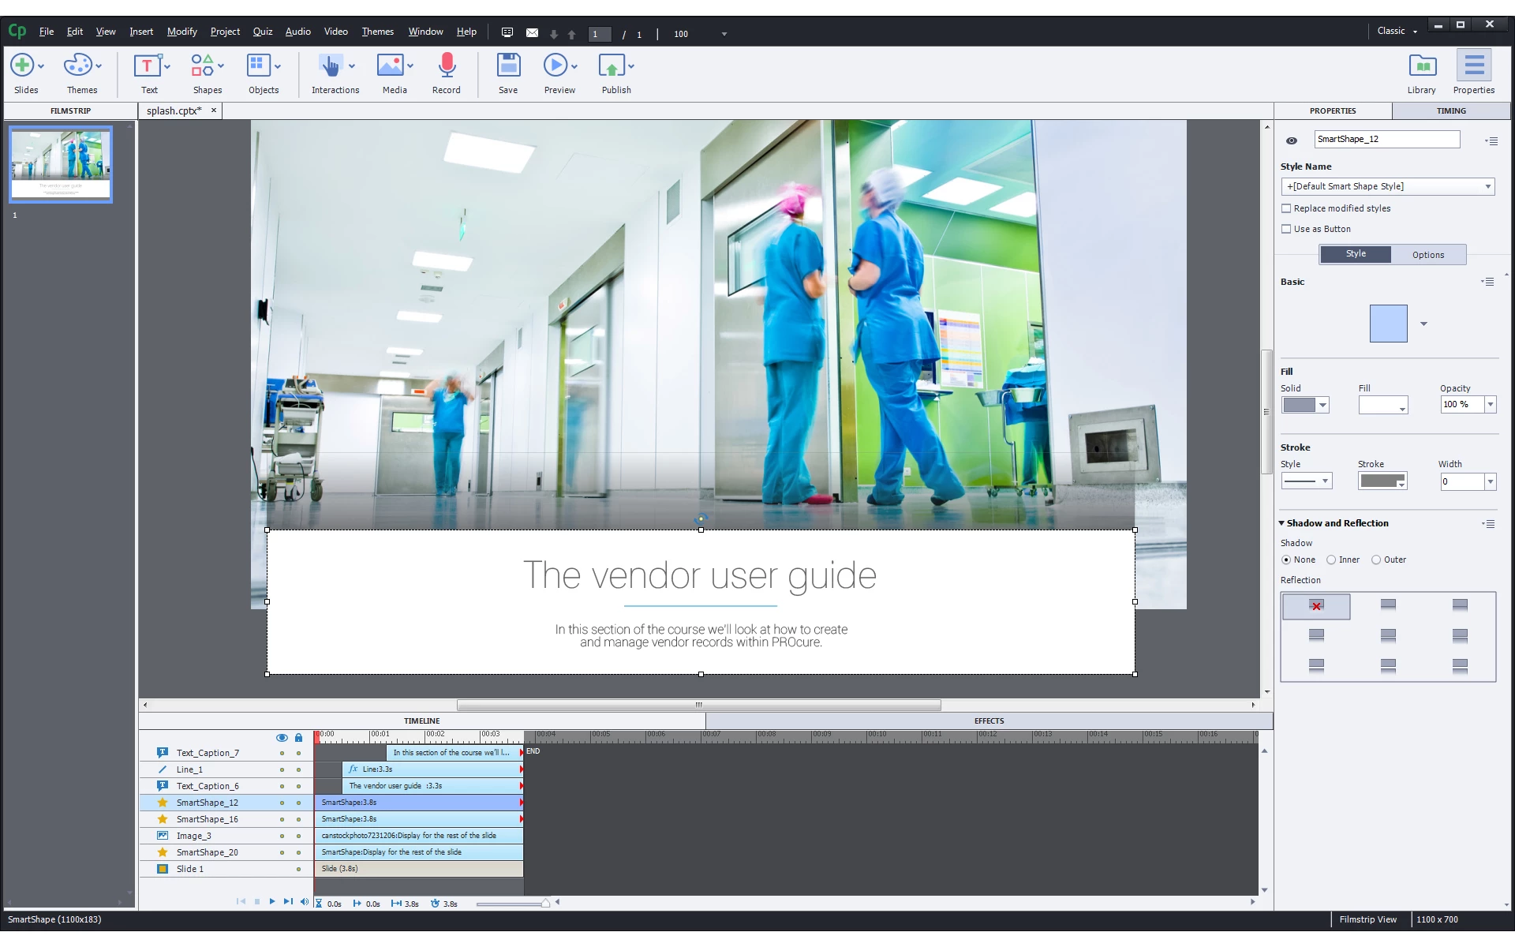Toggle visibility dot for Text_Caption_7 layer
Image resolution: width=1515 pixels, height=947 pixels.
pyautogui.click(x=282, y=754)
